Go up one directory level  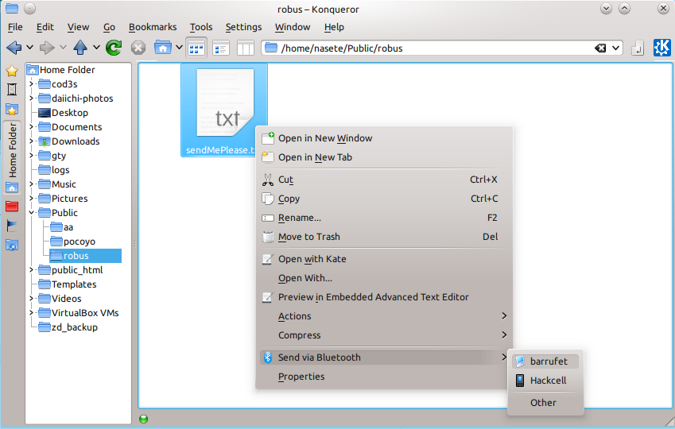pos(80,48)
